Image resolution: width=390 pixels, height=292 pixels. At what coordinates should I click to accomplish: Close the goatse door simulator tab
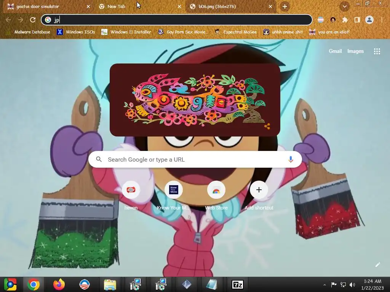click(88, 6)
